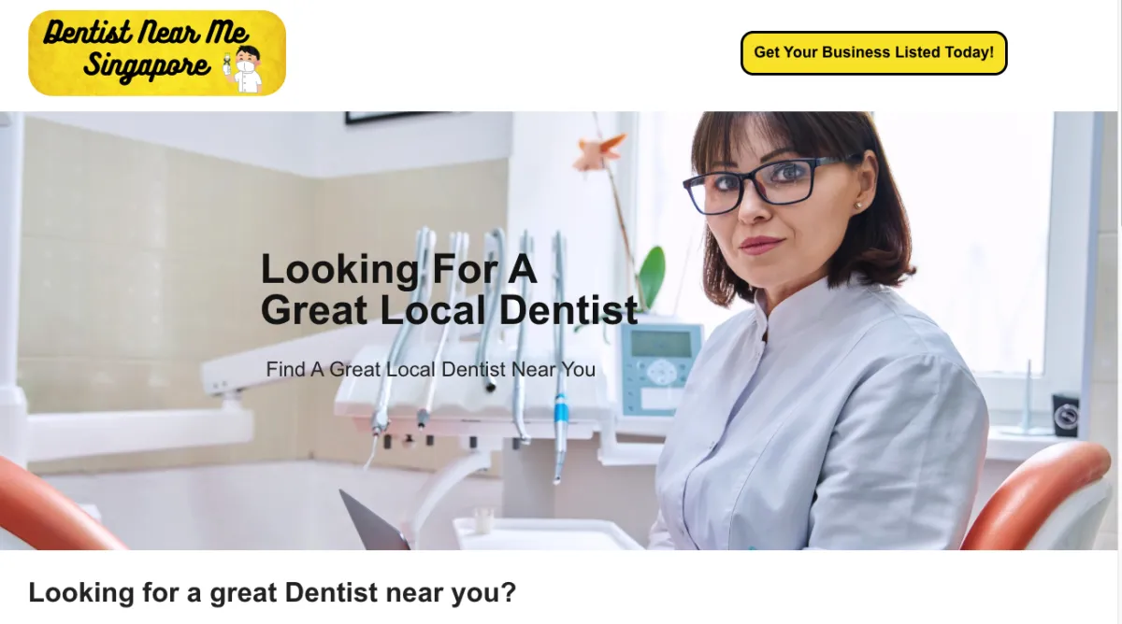The image size is (1122, 624).
Task: Click the dental unit monitor screen device
Action: [660, 369]
